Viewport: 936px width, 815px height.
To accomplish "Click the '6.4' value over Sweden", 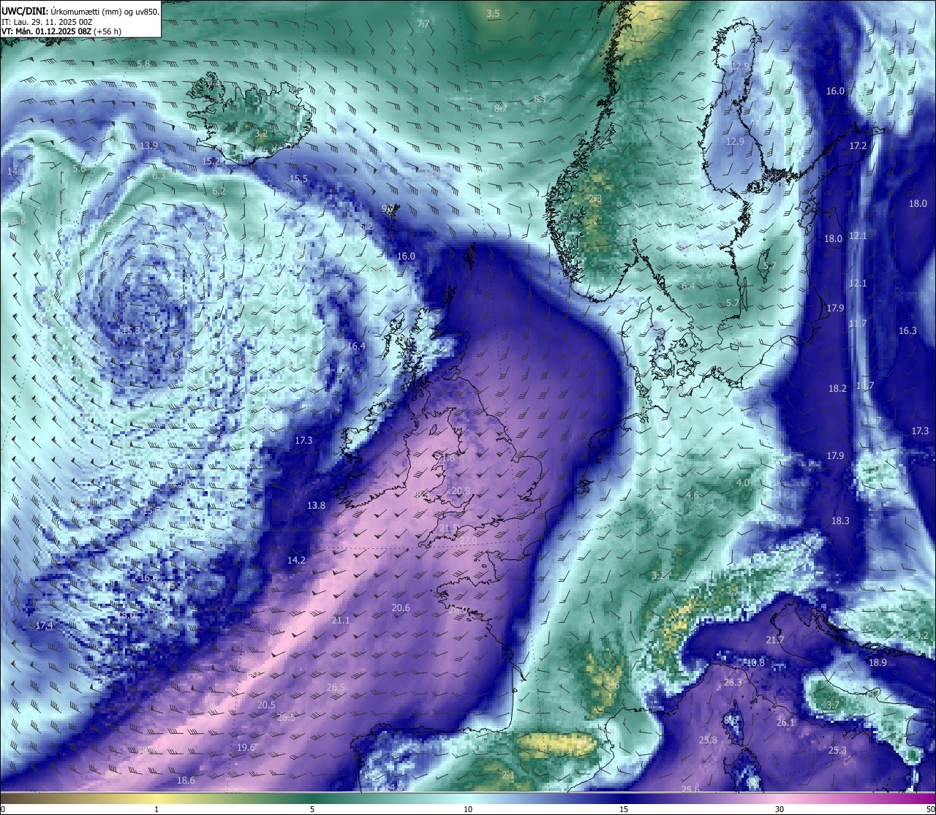I will tap(688, 287).
